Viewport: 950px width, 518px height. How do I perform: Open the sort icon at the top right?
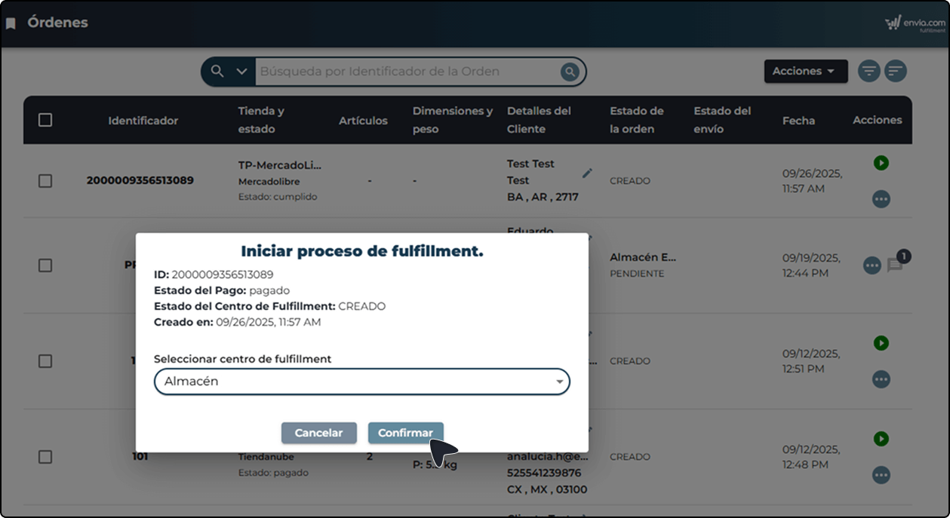click(895, 72)
